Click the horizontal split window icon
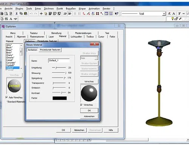The image size is (189, 145). (107, 14)
